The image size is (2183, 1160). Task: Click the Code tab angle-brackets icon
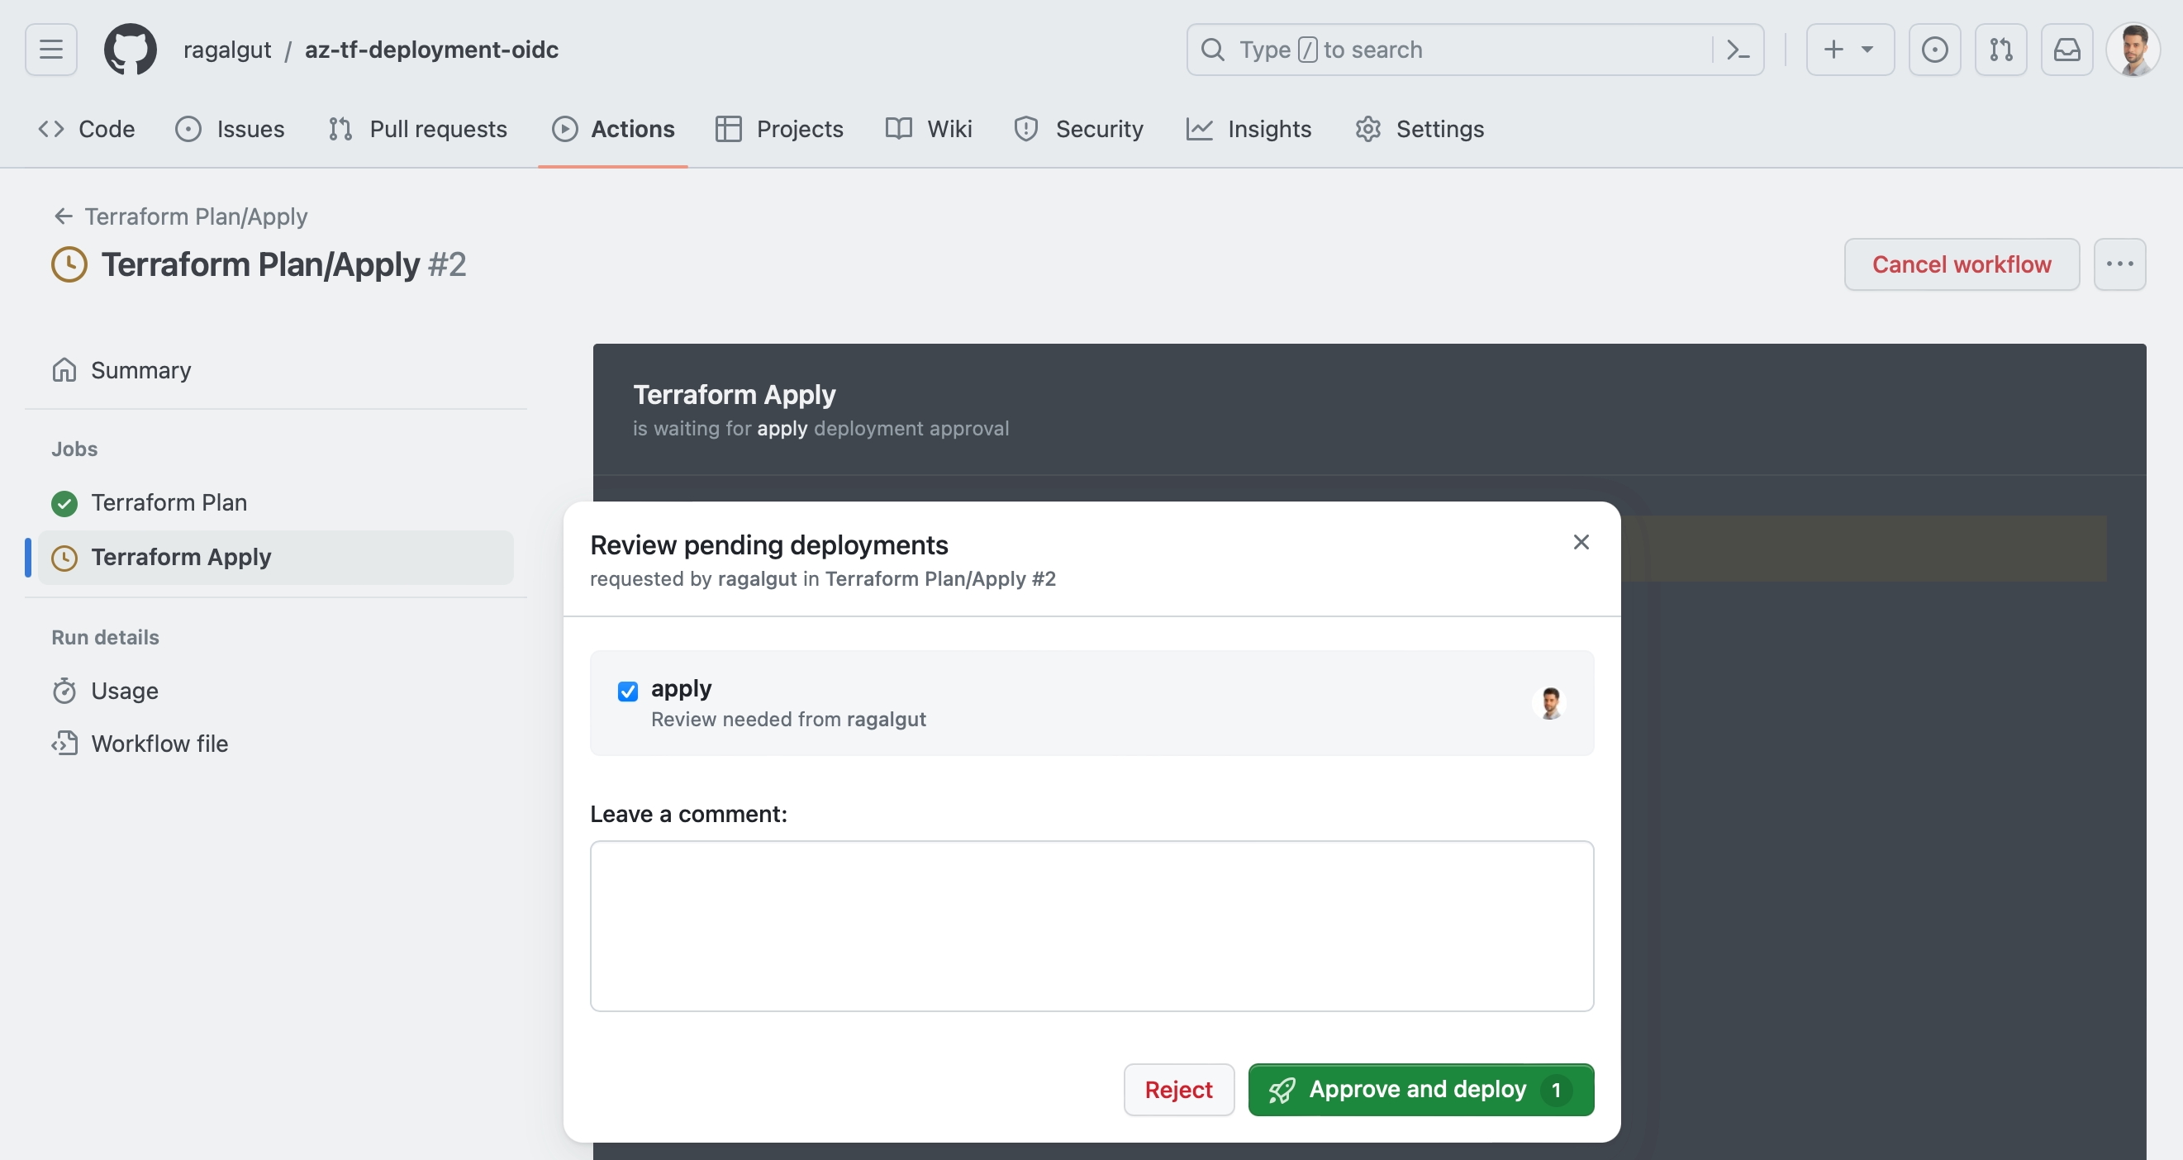(51, 129)
